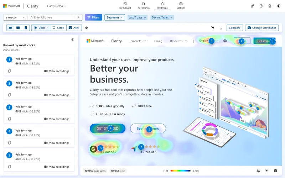285x178 pixels.
Task: Copy selector icon for ranked element 3
Action: 10,119
